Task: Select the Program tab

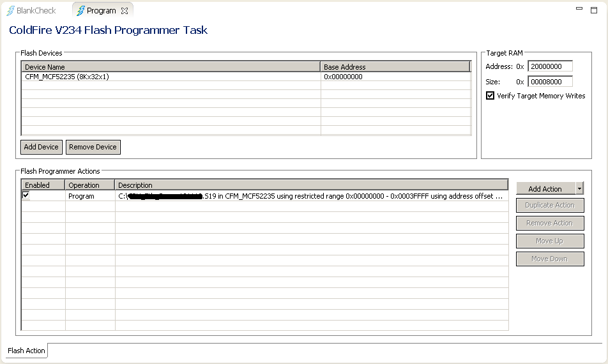Action: 101,10
